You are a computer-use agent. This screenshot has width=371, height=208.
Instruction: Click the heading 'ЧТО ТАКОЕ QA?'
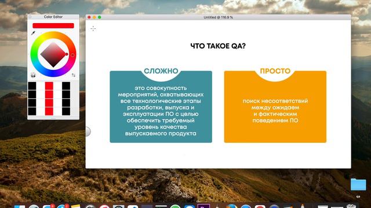218,46
